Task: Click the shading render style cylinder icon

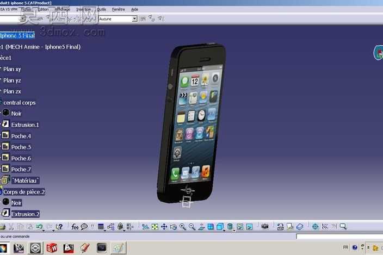Action: pos(230,227)
